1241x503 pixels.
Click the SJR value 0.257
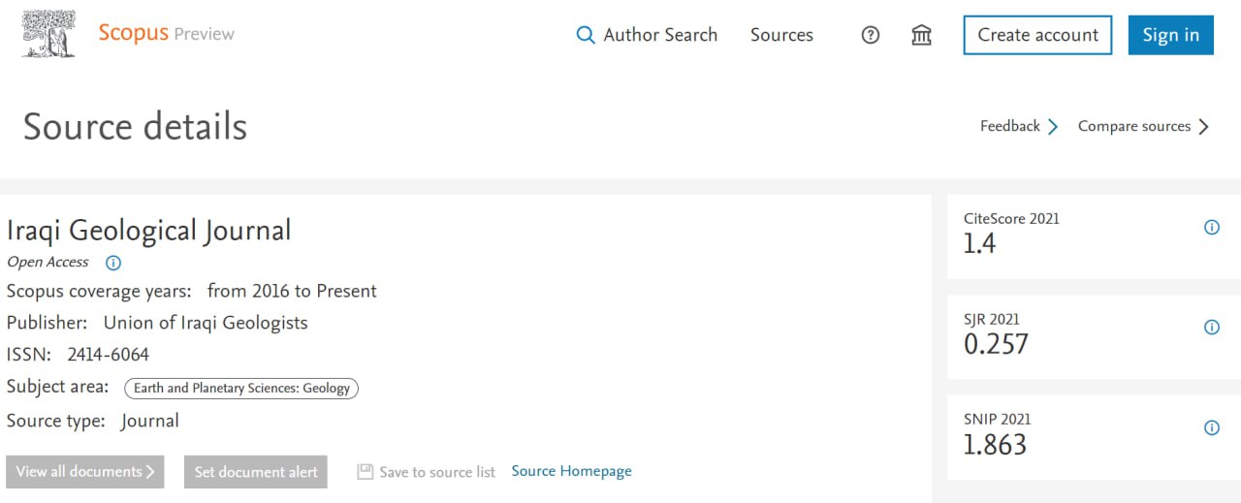(x=996, y=344)
